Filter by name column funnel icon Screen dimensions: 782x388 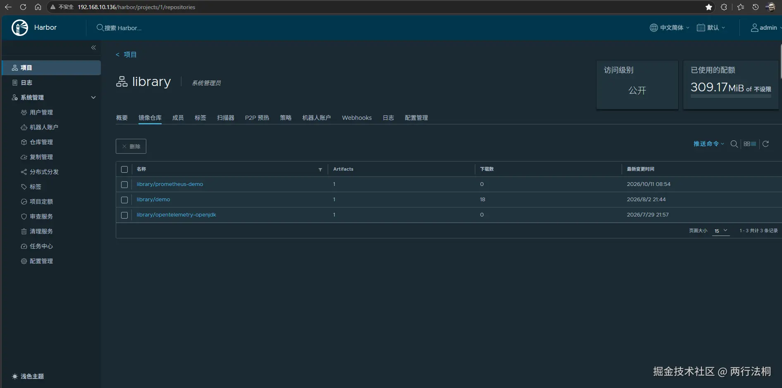click(320, 169)
